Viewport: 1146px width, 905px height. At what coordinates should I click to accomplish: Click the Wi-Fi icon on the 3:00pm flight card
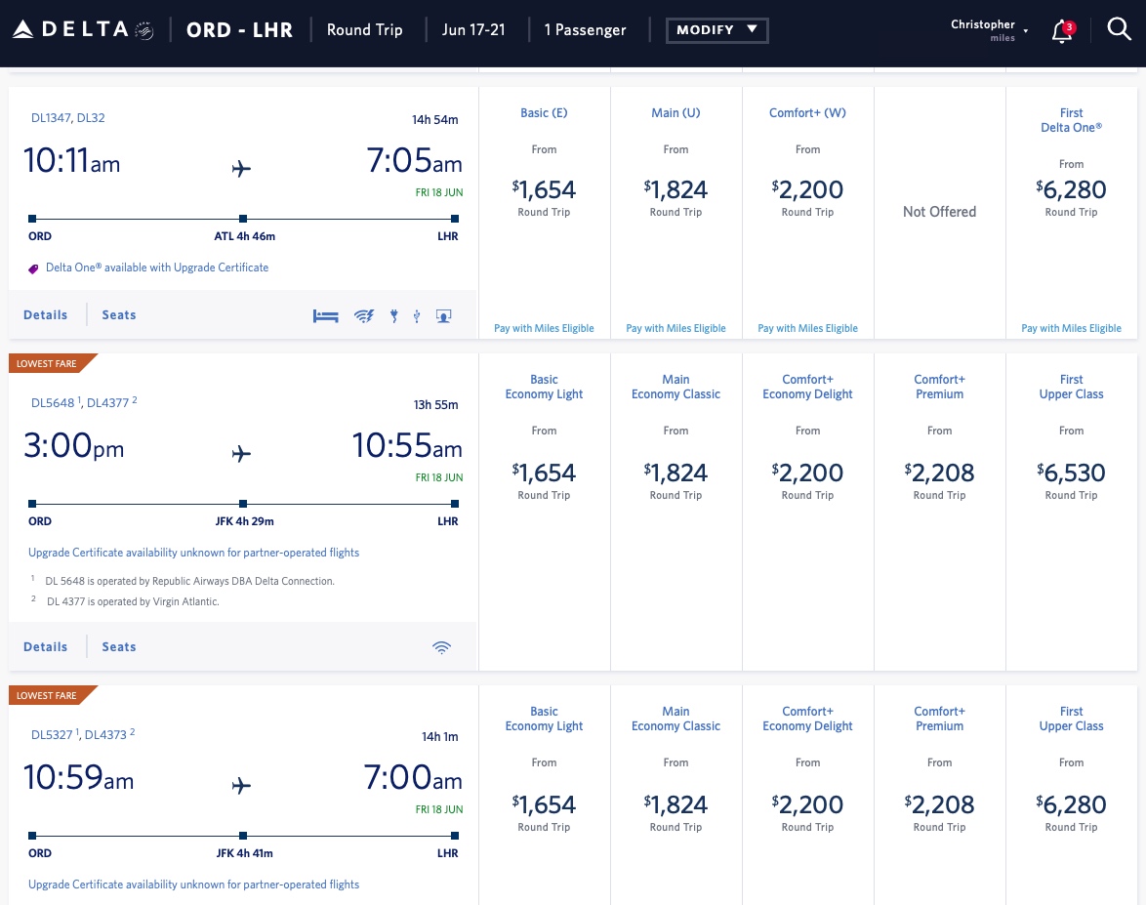click(x=441, y=646)
